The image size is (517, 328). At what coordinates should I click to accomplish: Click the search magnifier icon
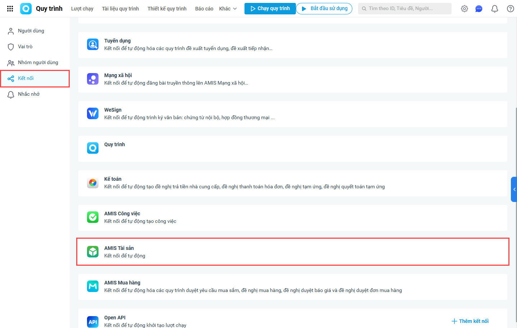click(364, 9)
